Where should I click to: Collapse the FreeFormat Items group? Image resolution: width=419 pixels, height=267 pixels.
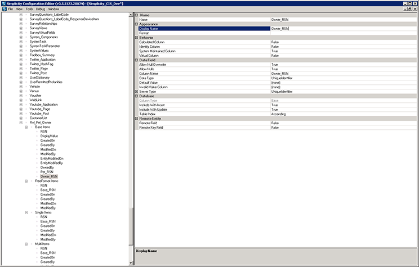(x=26, y=181)
